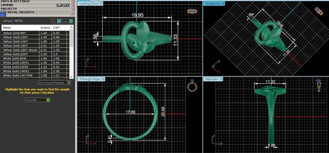Select the White Gold:14KX1 row
This screenshot has height=153, width=329.
click(36, 71)
